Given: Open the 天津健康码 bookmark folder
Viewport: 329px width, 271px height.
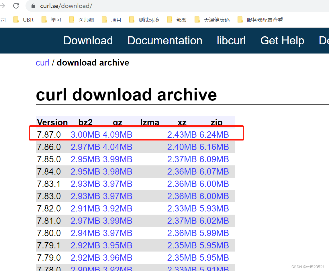Looking at the screenshot, I should point(212,20).
